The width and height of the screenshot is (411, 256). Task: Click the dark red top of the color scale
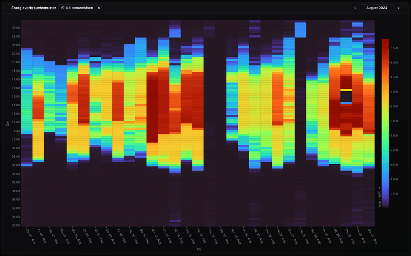[x=385, y=41]
